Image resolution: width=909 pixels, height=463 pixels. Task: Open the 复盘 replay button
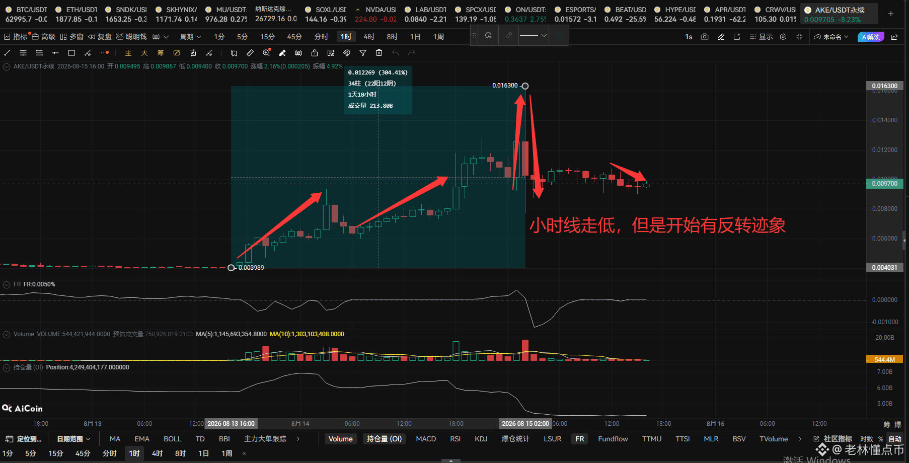[100, 37]
